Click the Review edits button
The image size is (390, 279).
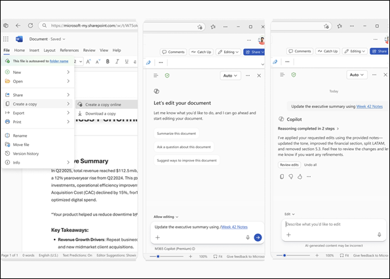pyautogui.click(x=289, y=165)
